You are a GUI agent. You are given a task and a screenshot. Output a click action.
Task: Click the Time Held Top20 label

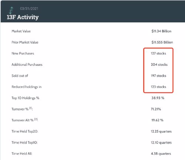[x=25, y=131]
